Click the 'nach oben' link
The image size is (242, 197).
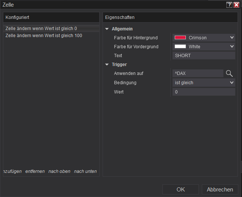59,171
